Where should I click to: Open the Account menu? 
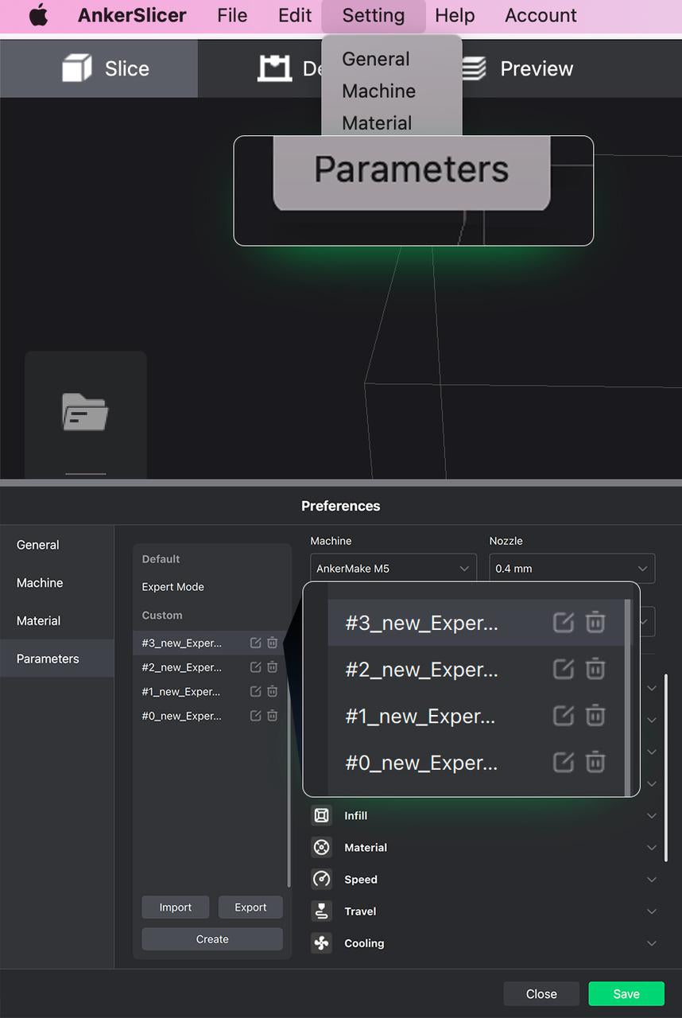[541, 15]
